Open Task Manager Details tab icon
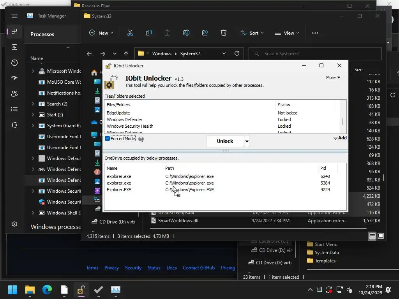This screenshot has height=299, width=399. [14, 109]
